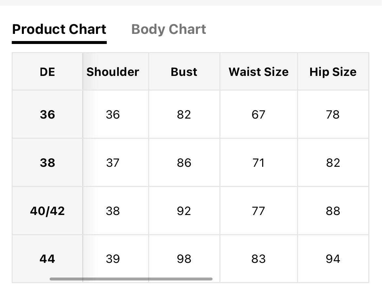Click the Bust column header
The image size is (382, 286).
click(184, 72)
